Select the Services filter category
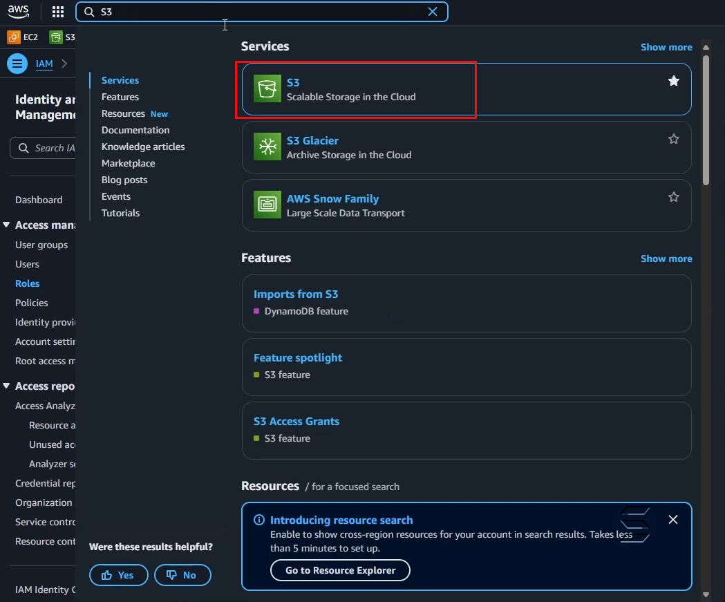This screenshot has width=725, height=602. pos(120,80)
